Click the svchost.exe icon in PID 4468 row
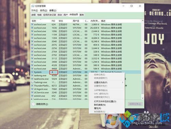This screenshot has width=171, height=129. [x=32, y=69]
